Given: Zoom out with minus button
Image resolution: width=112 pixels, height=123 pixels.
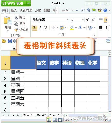Looking at the screenshot, I should (75, 120).
